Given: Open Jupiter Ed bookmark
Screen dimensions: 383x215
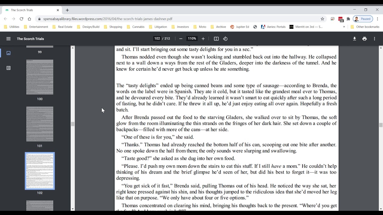Looking at the screenshot, I should (239, 27).
